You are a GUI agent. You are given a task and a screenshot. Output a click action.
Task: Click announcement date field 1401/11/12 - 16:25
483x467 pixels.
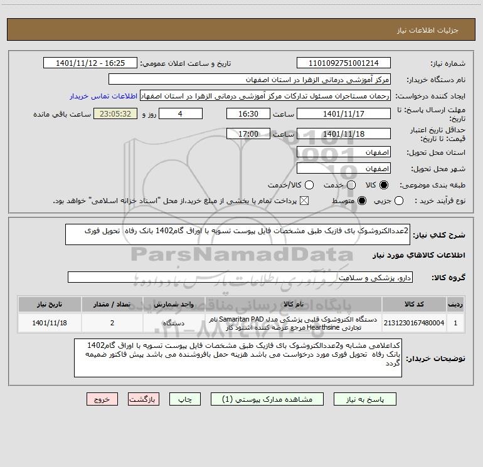(x=90, y=63)
